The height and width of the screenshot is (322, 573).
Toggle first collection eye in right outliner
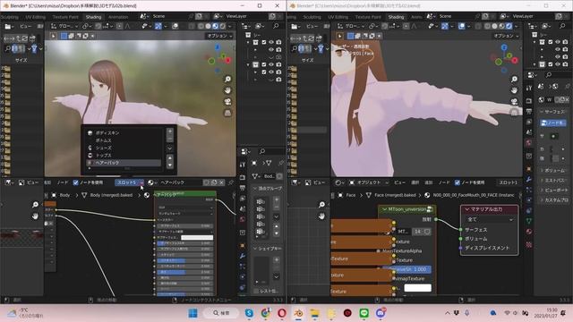[x=558, y=42]
